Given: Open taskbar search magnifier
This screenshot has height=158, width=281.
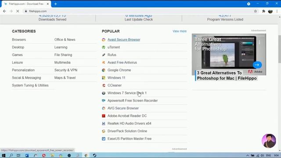Looking at the screenshot, I should coord(11,155).
